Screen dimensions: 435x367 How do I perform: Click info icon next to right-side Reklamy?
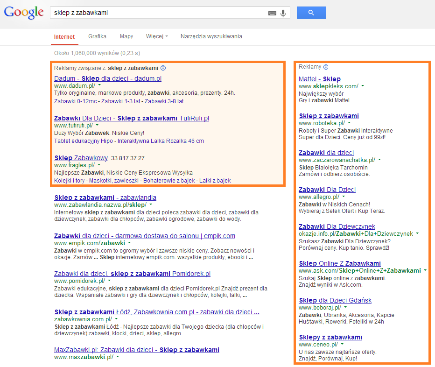coord(326,67)
